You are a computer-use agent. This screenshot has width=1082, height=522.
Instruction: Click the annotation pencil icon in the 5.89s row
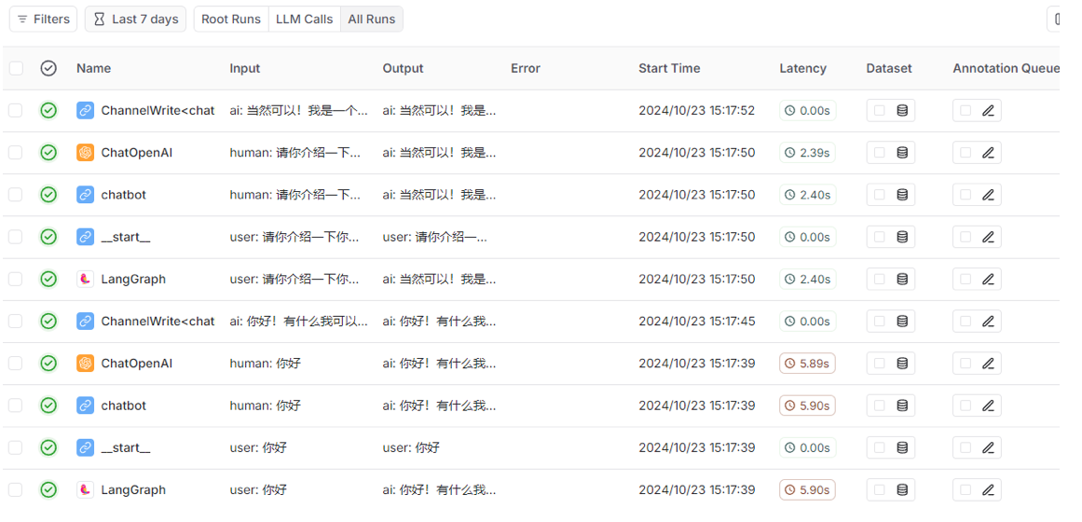click(x=988, y=364)
